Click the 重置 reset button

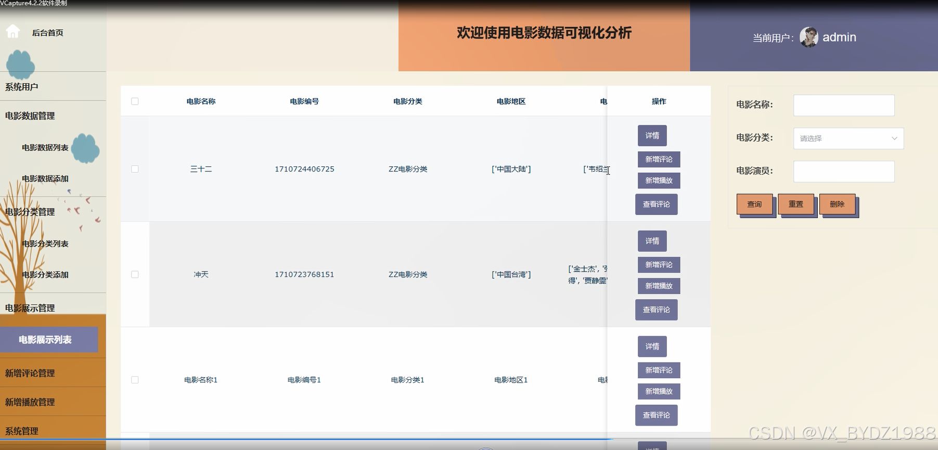tap(795, 204)
